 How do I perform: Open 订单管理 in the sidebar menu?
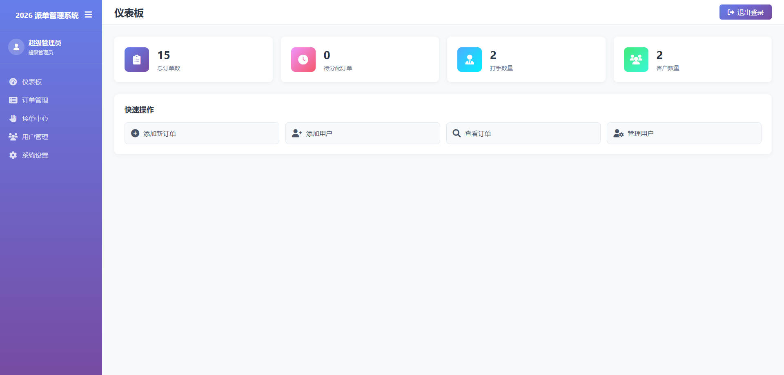[x=35, y=100]
